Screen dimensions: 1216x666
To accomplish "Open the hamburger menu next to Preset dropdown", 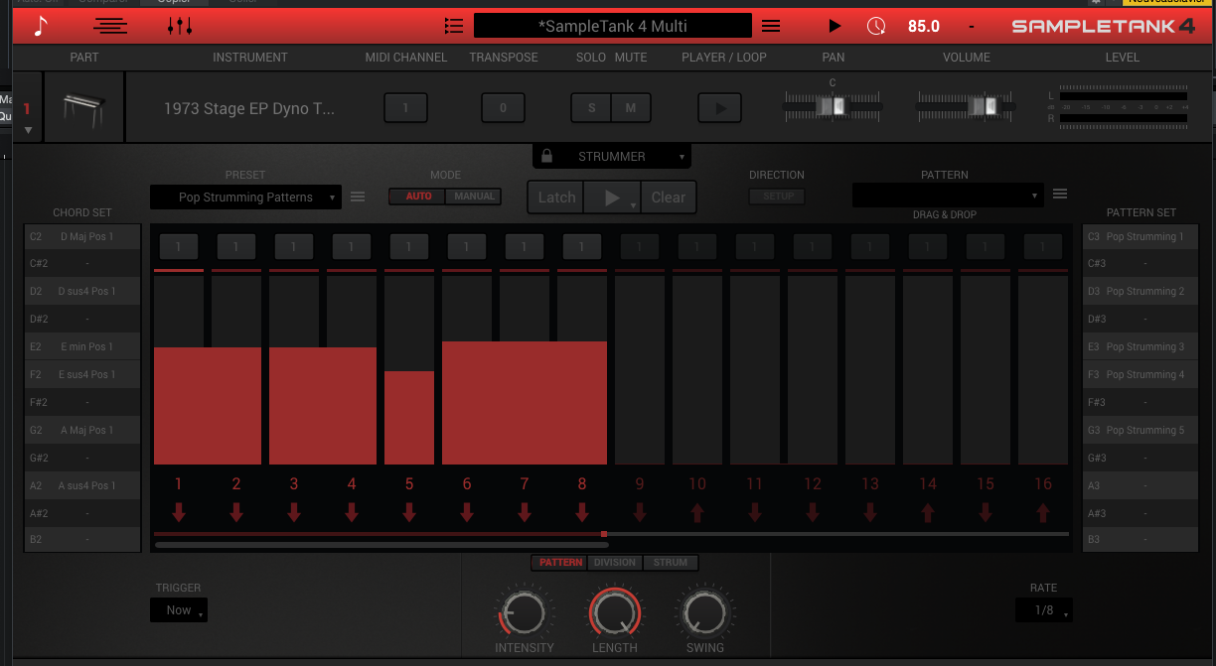I will pyautogui.click(x=358, y=197).
